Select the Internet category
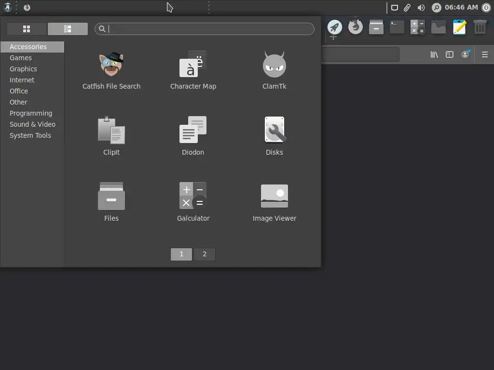Viewport: 494px width, 370px height. point(32,80)
